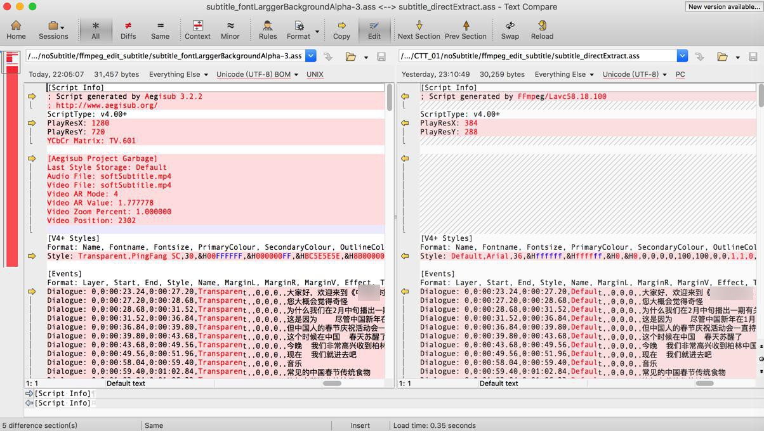Click the left line 'YCbCr Matrix: TV.601'

[91, 141]
